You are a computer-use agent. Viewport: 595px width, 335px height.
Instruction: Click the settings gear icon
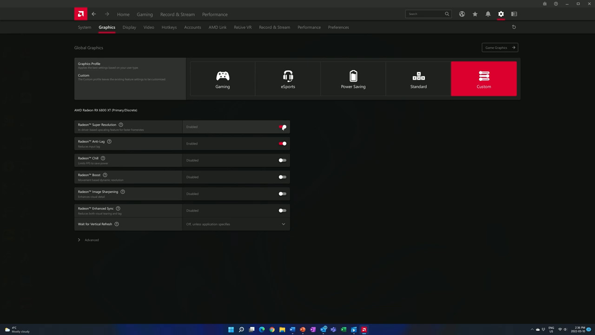click(501, 14)
